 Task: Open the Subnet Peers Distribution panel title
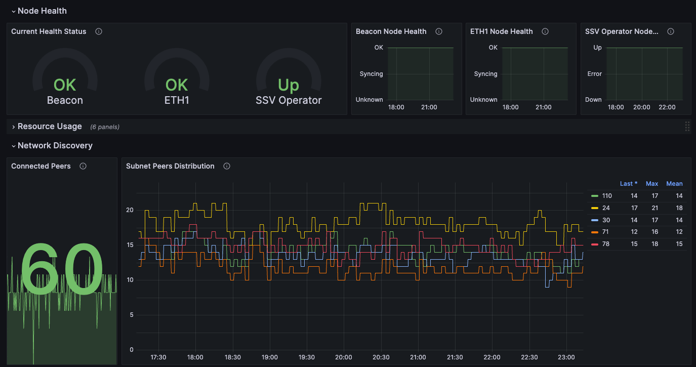[x=170, y=166]
